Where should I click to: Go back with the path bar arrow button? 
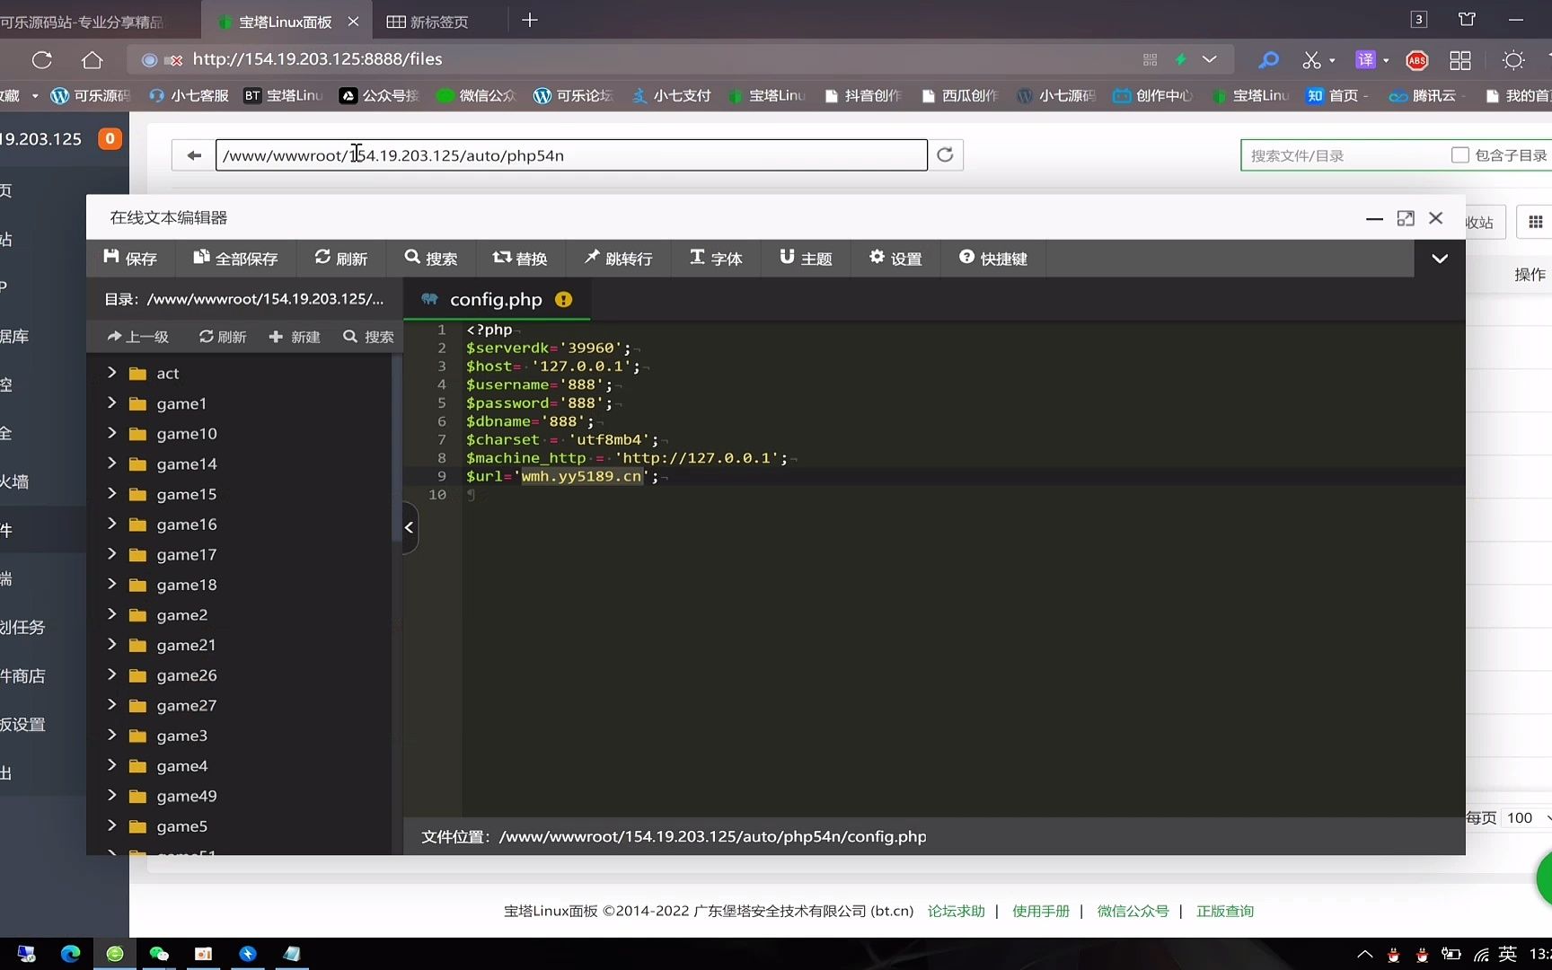click(194, 155)
